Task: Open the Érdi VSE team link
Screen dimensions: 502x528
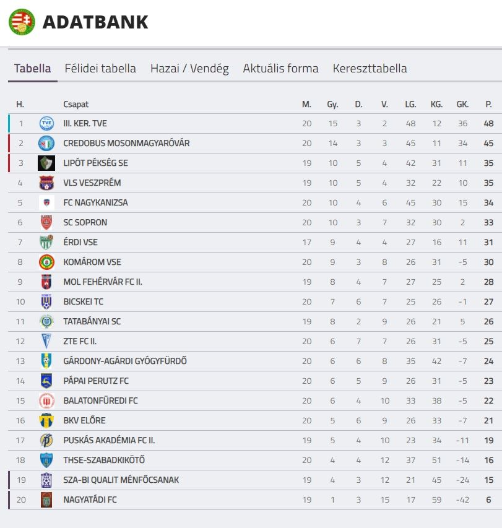Action: 80,242
